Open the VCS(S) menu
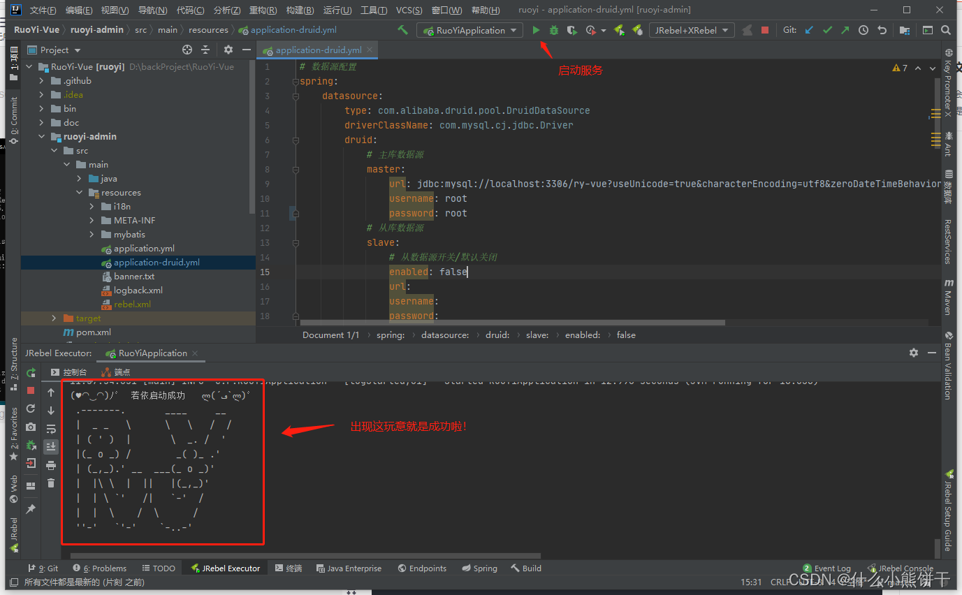Viewport: 962px width, 595px height. pyautogui.click(x=409, y=10)
